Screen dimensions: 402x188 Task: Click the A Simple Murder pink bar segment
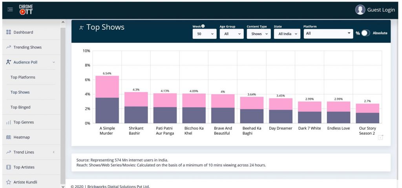pyautogui.click(x=107, y=87)
